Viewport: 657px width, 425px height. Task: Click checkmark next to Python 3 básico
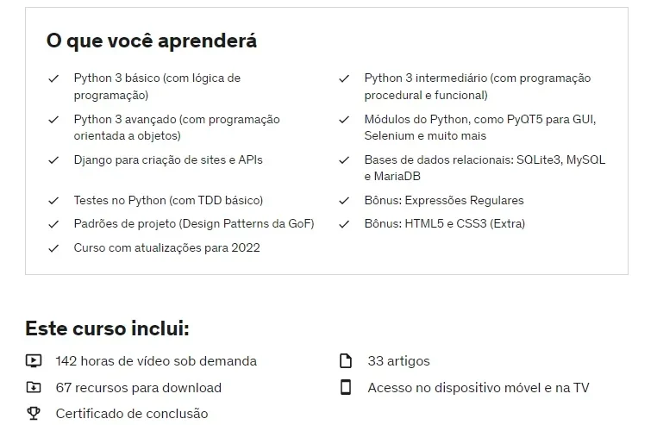coord(53,78)
